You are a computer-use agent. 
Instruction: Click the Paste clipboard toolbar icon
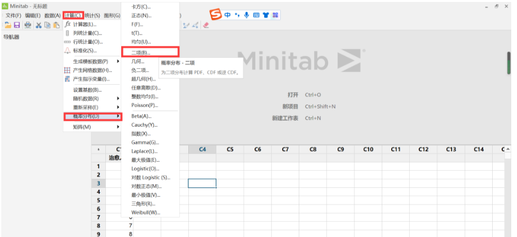click(x=57, y=25)
